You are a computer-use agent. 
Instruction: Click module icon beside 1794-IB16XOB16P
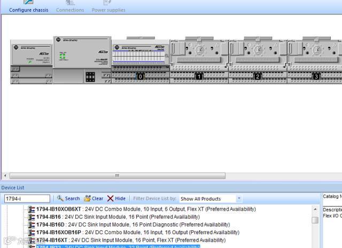click(32, 232)
